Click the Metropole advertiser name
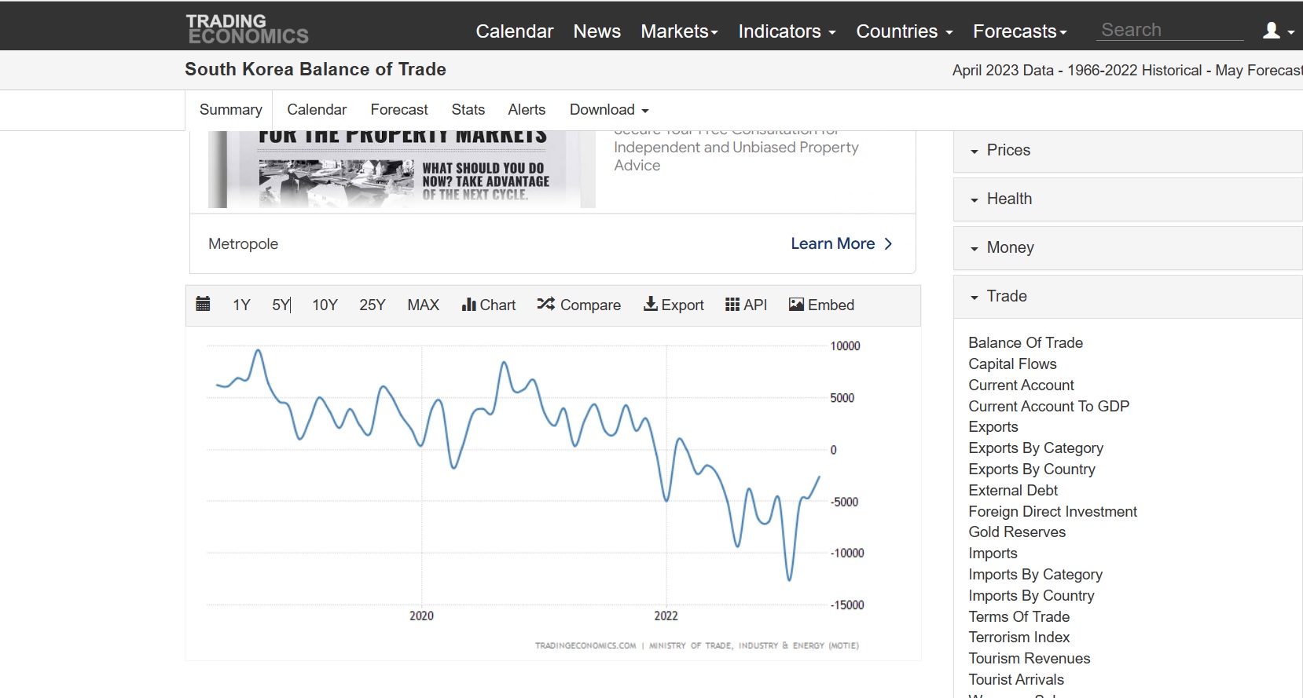This screenshot has height=698, width=1303. click(243, 244)
